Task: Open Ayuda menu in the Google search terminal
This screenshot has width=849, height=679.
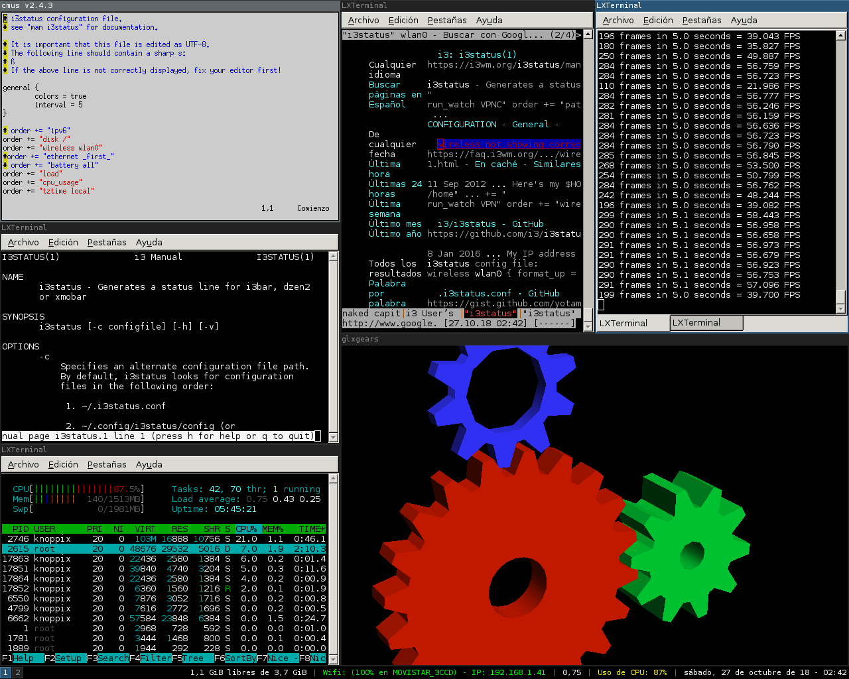Action: [x=490, y=21]
